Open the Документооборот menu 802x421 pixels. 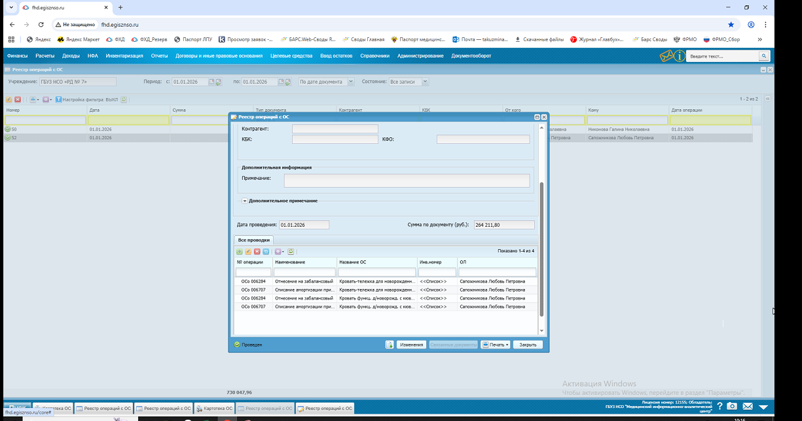pos(471,56)
